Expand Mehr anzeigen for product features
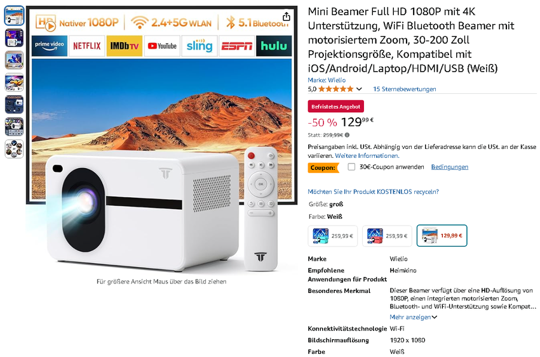540x357 pixels. pyautogui.click(x=414, y=317)
